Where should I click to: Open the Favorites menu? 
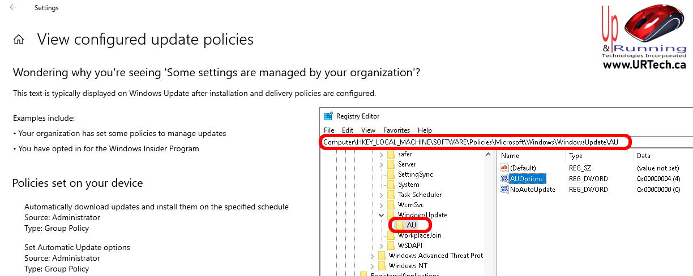(x=396, y=130)
